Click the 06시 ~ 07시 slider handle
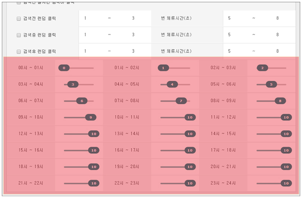302x198 pixels. [x=82, y=101]
